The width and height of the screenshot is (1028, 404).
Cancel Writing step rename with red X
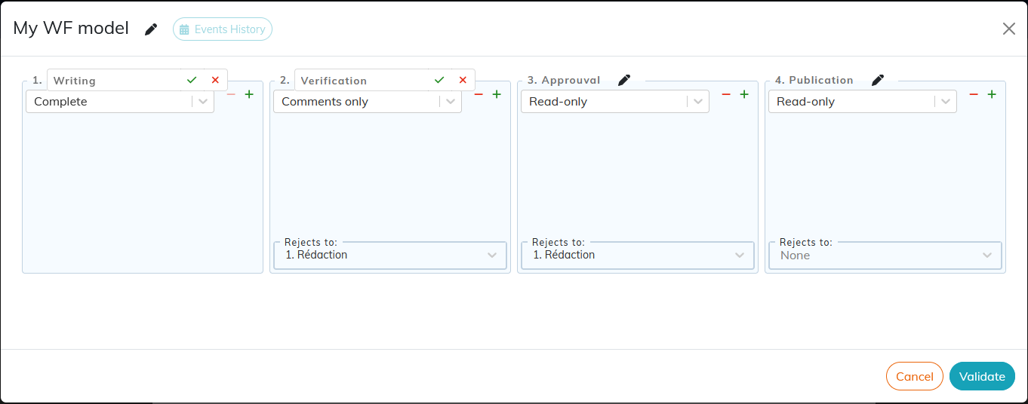[x=215, y=80]
